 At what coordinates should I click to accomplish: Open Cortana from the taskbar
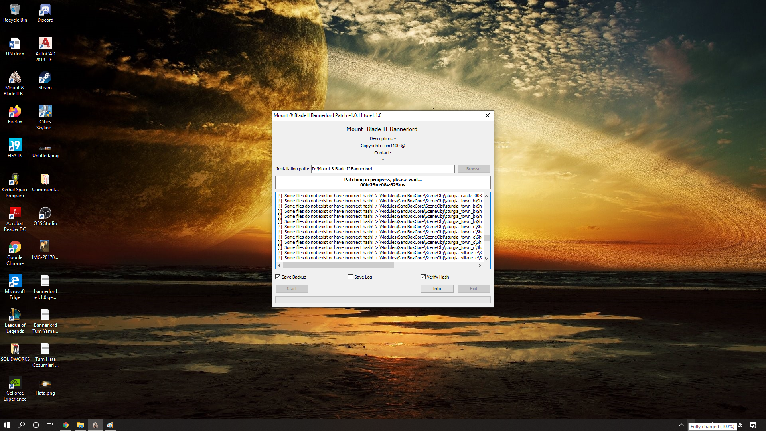pos(36,425)
